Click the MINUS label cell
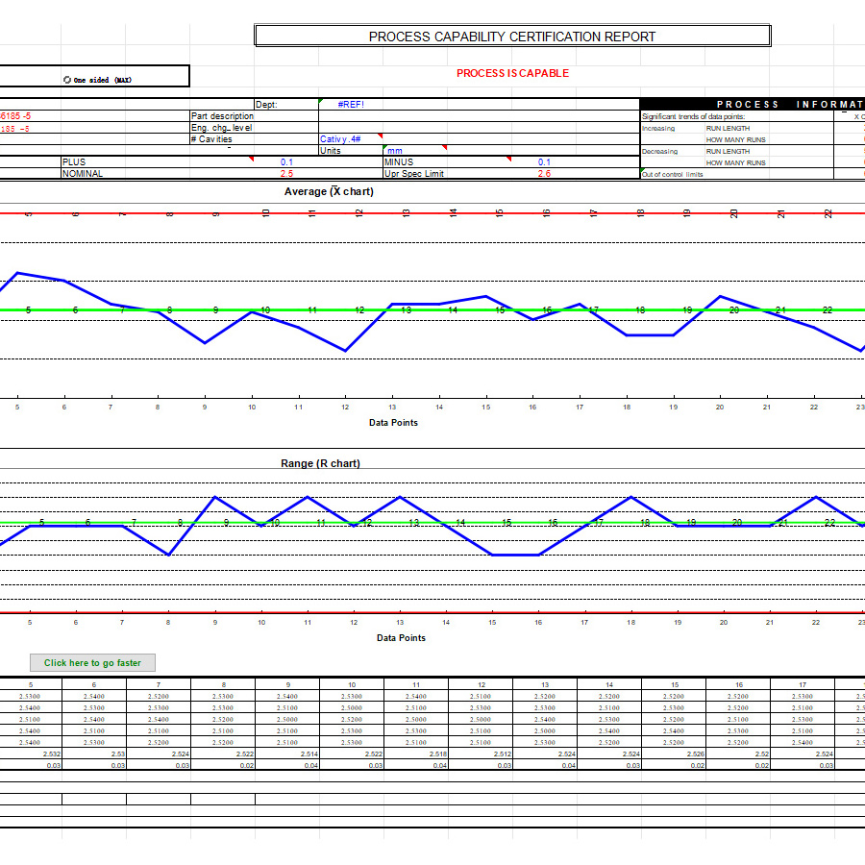 (399, 162)
